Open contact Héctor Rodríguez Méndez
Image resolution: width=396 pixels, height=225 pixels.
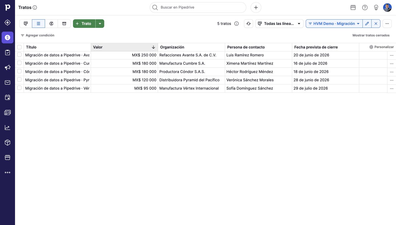pos(250,72)
